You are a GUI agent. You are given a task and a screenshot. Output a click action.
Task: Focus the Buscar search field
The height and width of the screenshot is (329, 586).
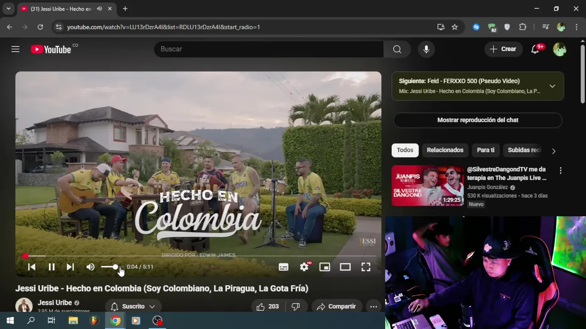point(269,49)
